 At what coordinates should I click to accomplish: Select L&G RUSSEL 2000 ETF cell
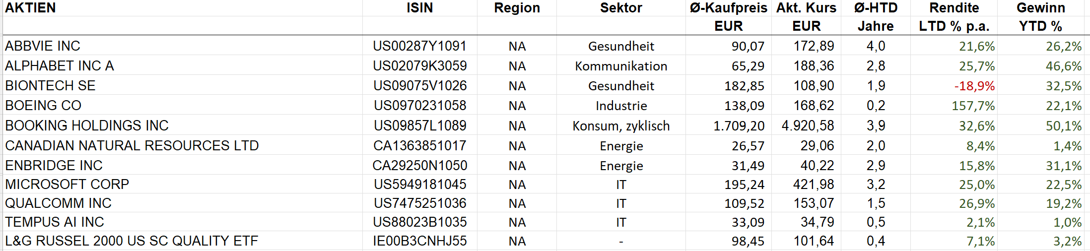click(132, 241)
